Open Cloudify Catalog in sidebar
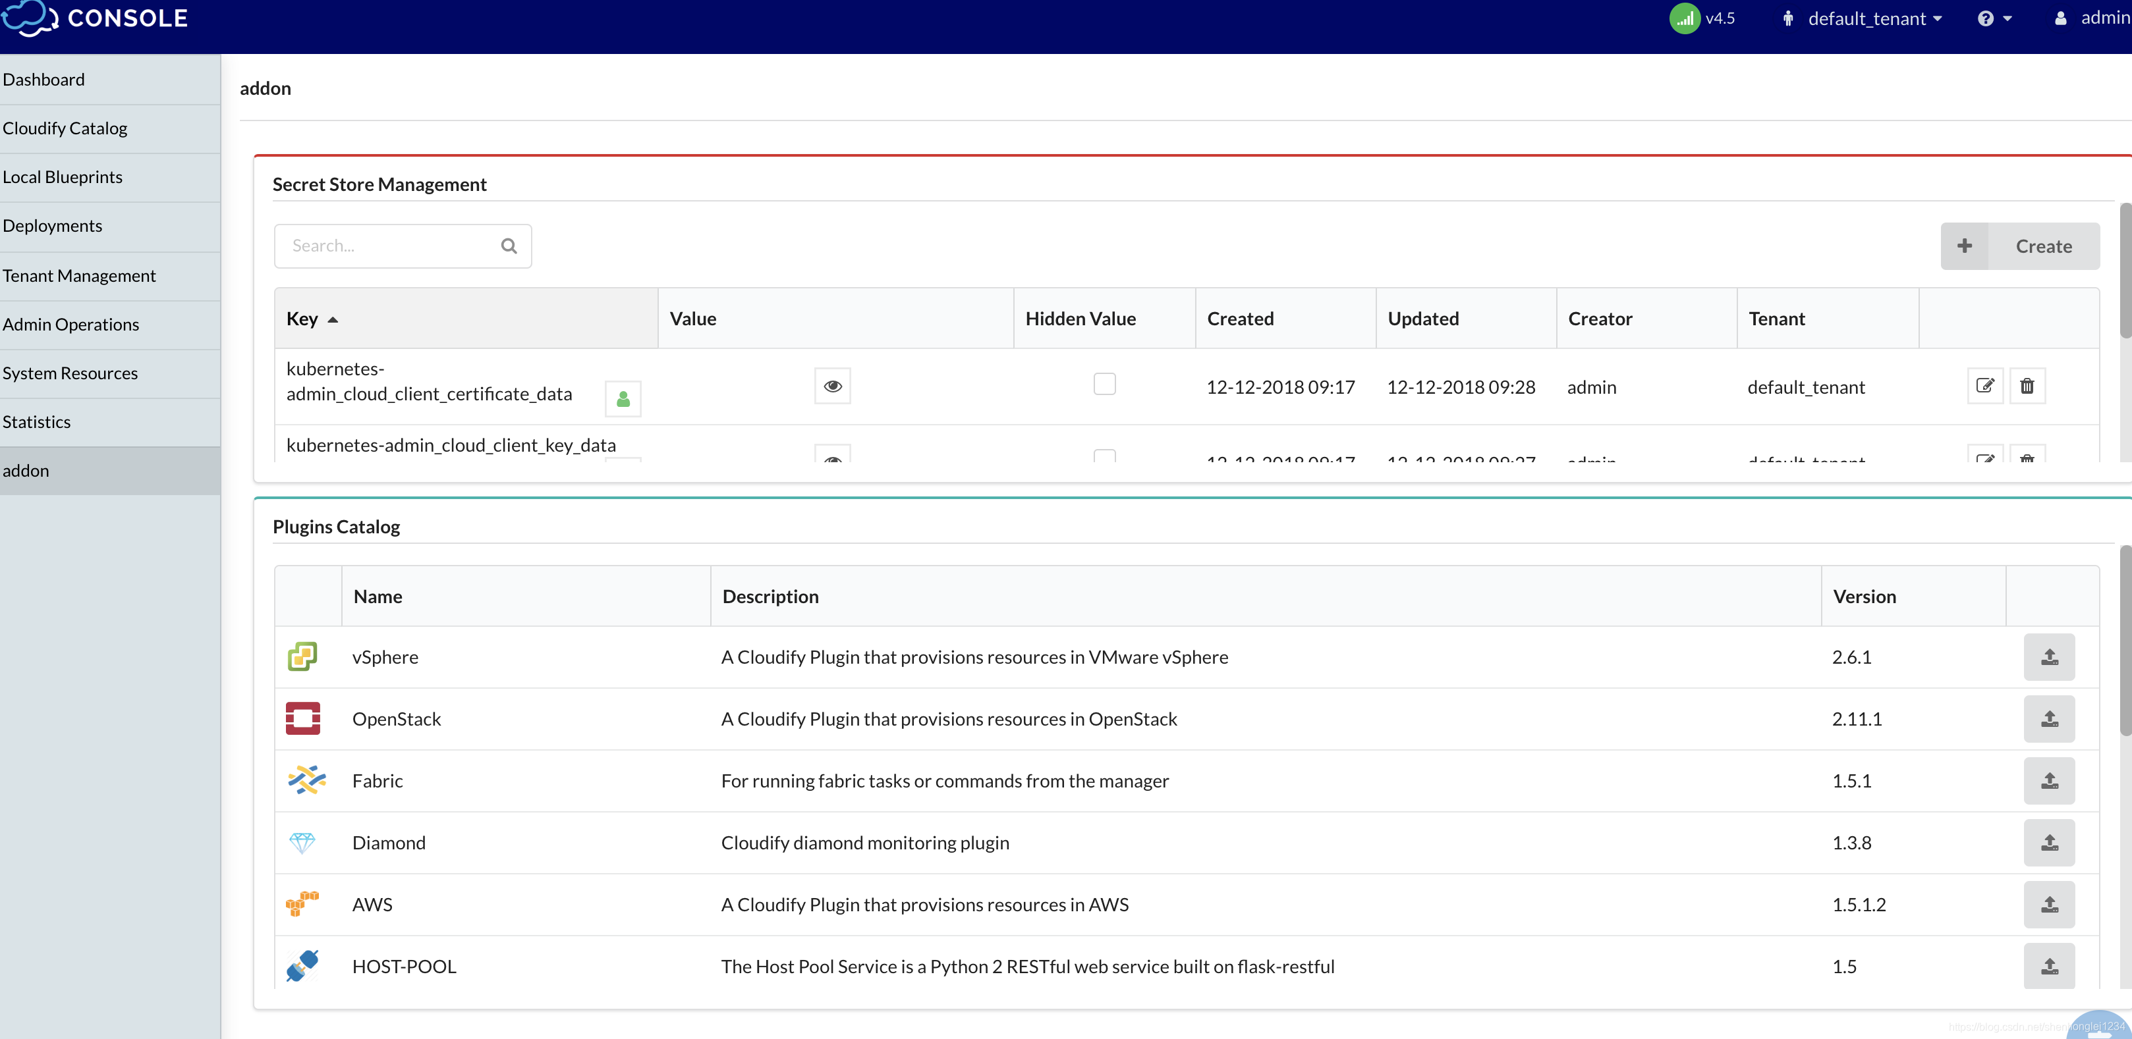This screenshot has width=2132, height=1039. [110, 128]
